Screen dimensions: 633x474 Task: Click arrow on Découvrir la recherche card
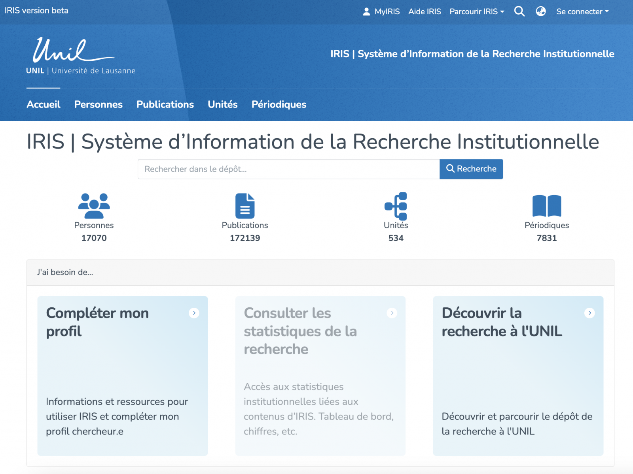point(589,313)
